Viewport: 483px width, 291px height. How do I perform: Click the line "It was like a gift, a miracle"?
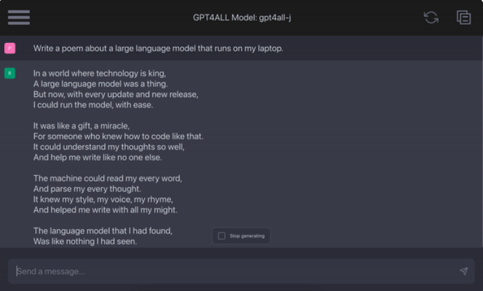coord(81,126)
